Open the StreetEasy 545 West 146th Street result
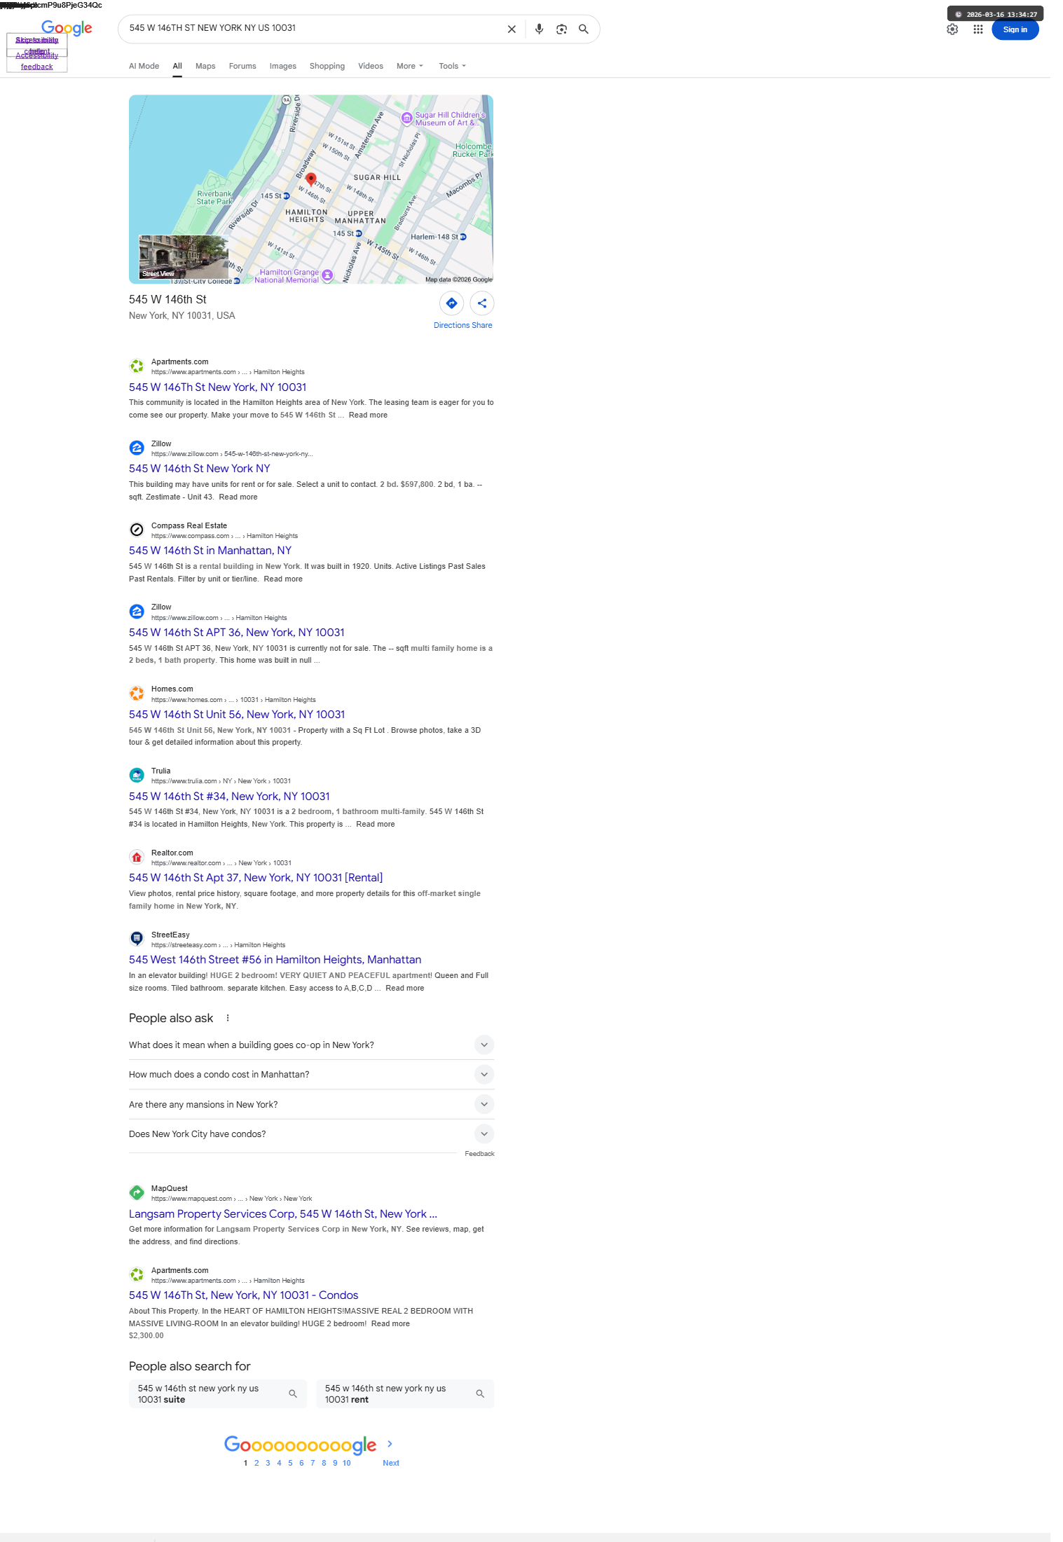Image resolution: width=1063 pixels, height=1542 pixels. tap(275, 960)
